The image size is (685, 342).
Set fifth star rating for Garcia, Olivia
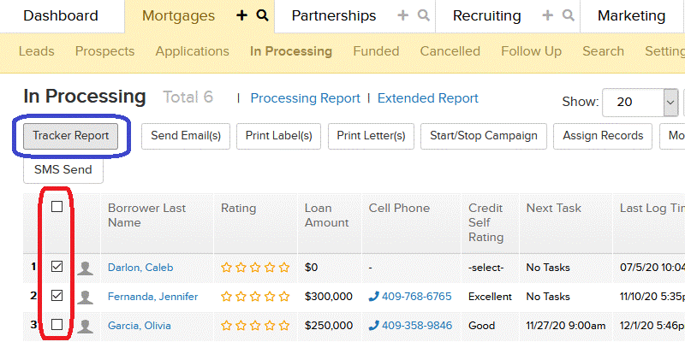click(284, 326)
